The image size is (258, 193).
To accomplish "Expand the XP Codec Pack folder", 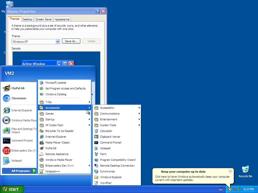I will point(64,125).
